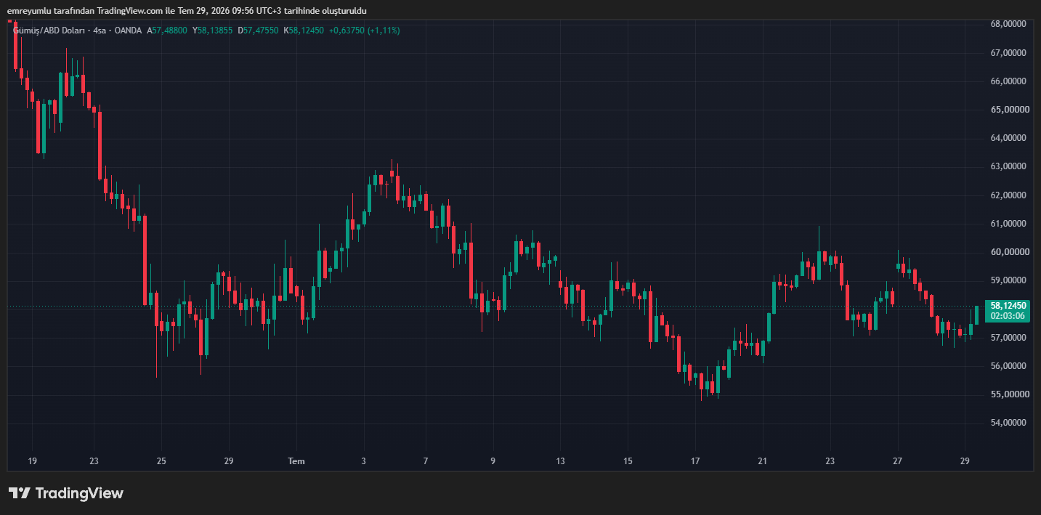This screenshot has width=1041, height=515.
Task: Click the high value Y58,13855
Action: pyautogui.click(x=213, y=31)
